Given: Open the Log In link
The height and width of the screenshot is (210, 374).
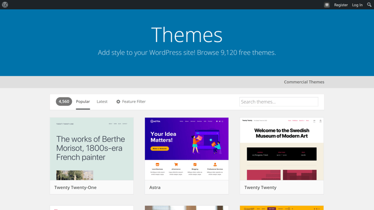Looking at the screenshot, I should coord(357,5).
